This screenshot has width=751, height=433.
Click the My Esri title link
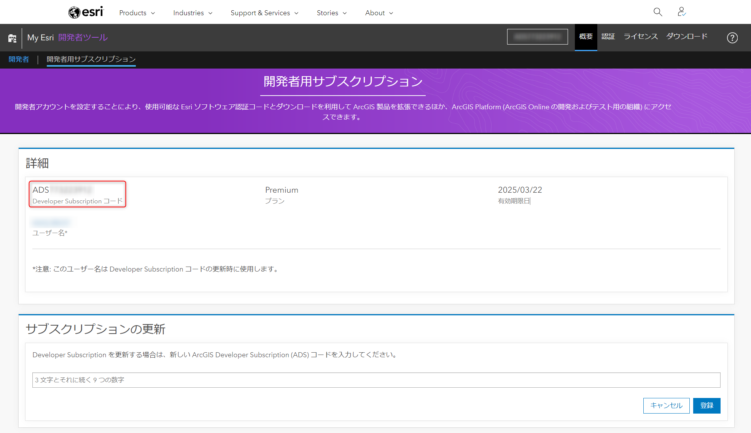click(40, 38)
